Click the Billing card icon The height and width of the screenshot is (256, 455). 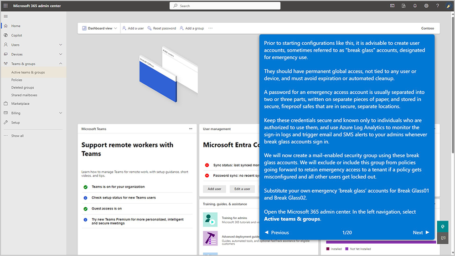(x=6, y=113)
